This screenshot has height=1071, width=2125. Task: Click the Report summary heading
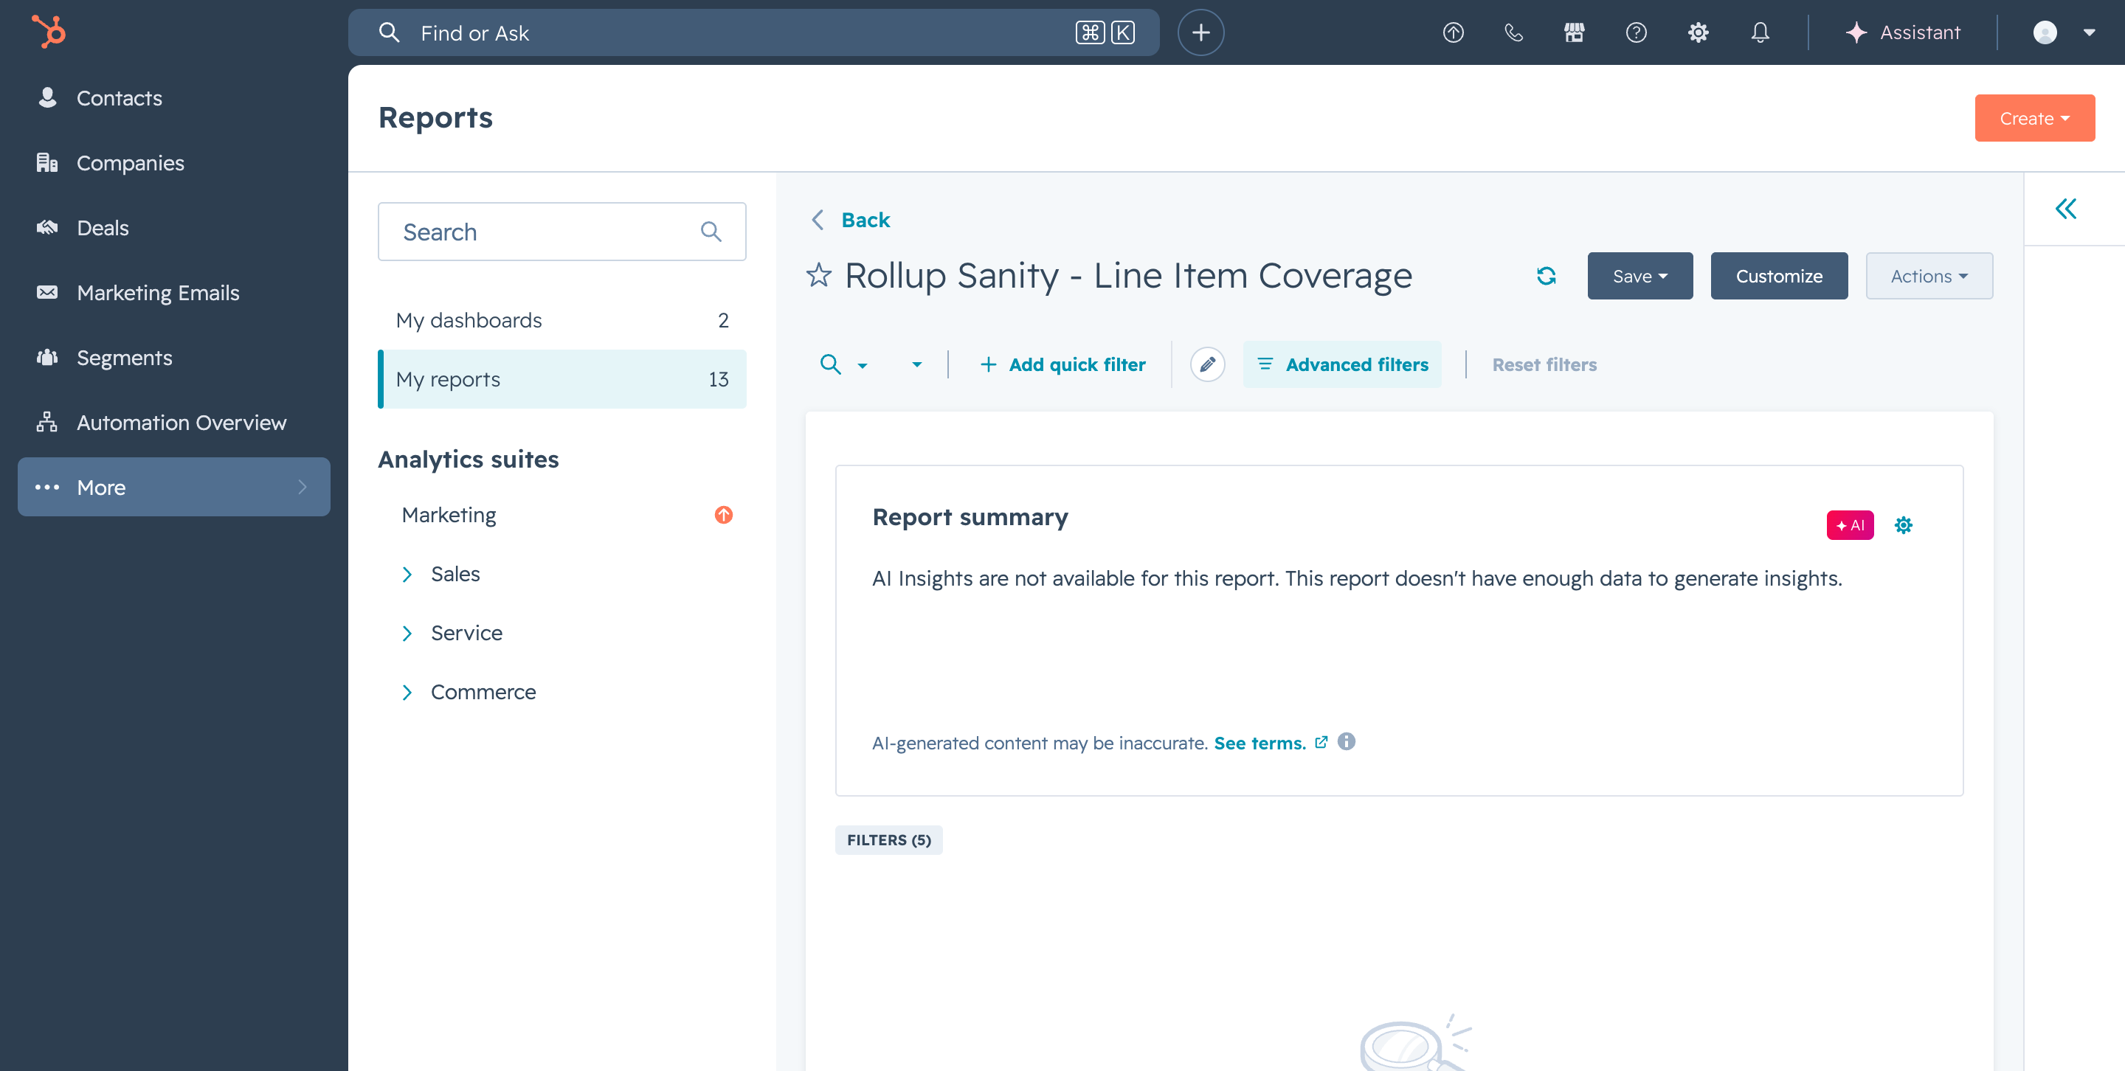[970, 517]
